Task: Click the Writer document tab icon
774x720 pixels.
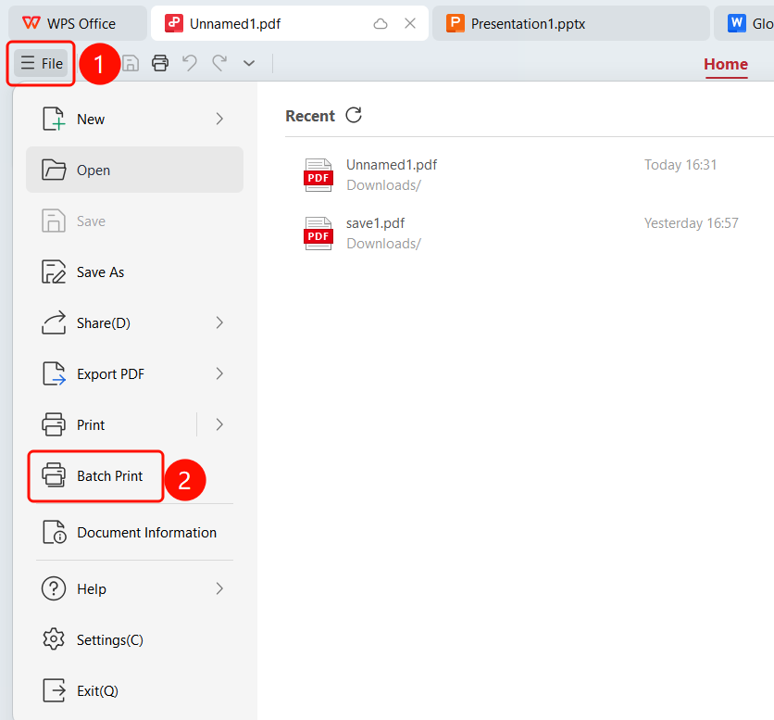Action: [x=736, y=23]
